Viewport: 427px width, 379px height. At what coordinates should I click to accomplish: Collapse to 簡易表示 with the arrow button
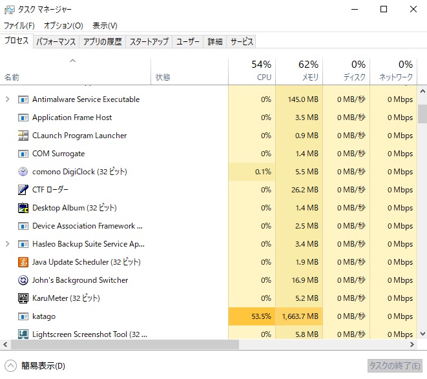click(x=10, y=365)
